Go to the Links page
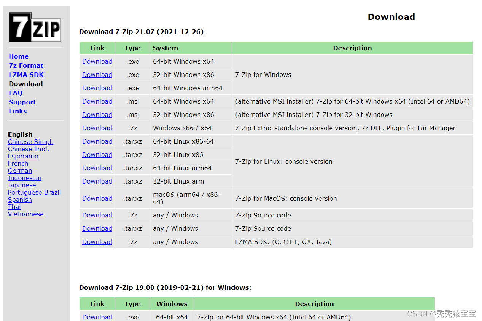The height and width of the screenshot is (321, 482). (18, 111)
